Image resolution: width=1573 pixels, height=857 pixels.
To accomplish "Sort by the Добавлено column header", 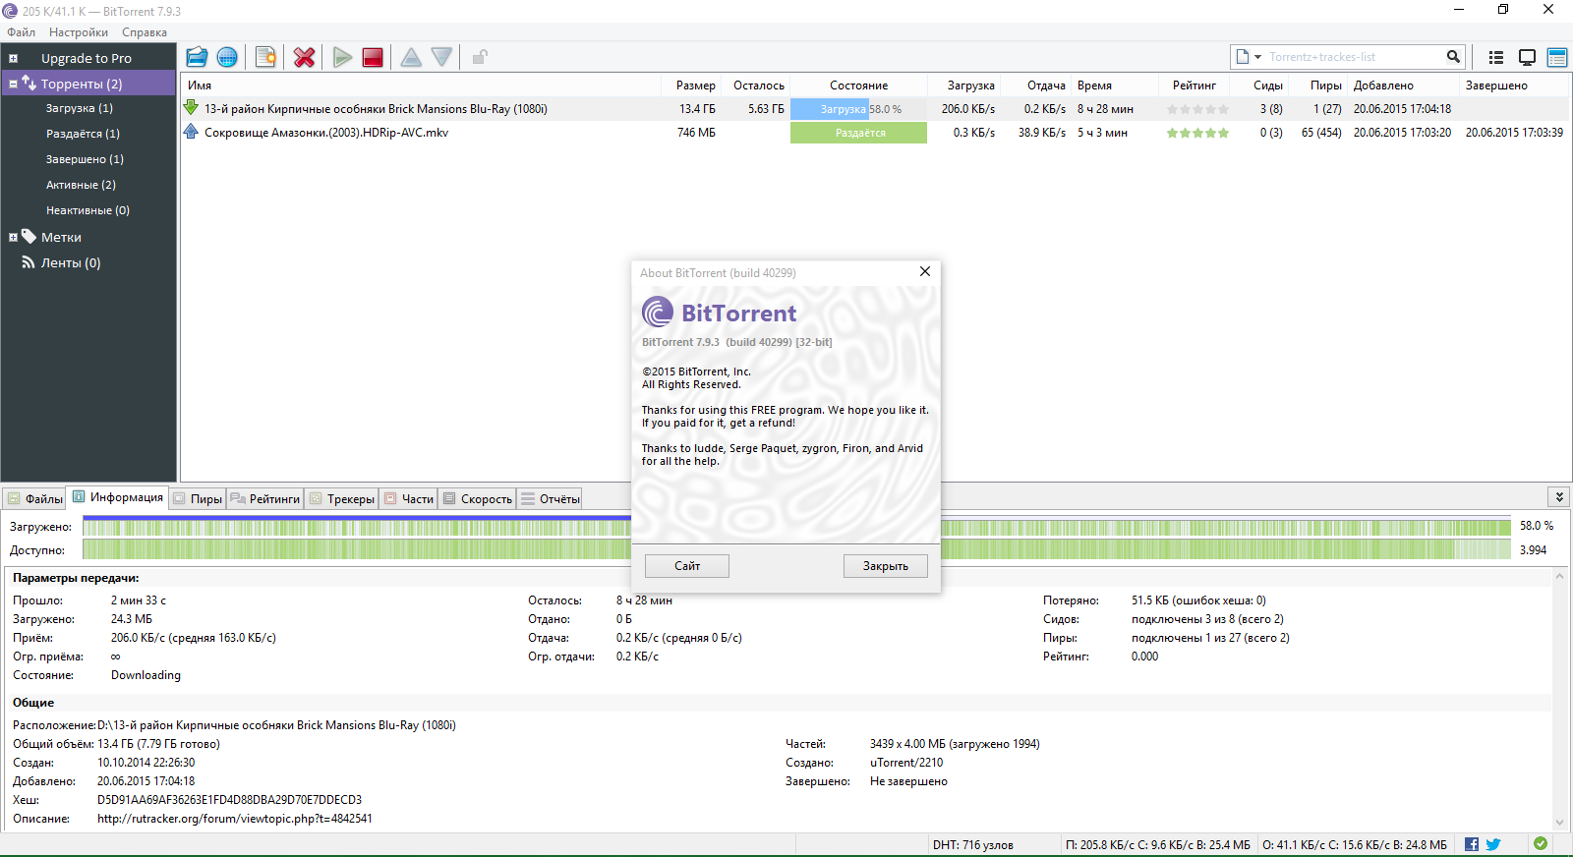I will coord(1383,86).
